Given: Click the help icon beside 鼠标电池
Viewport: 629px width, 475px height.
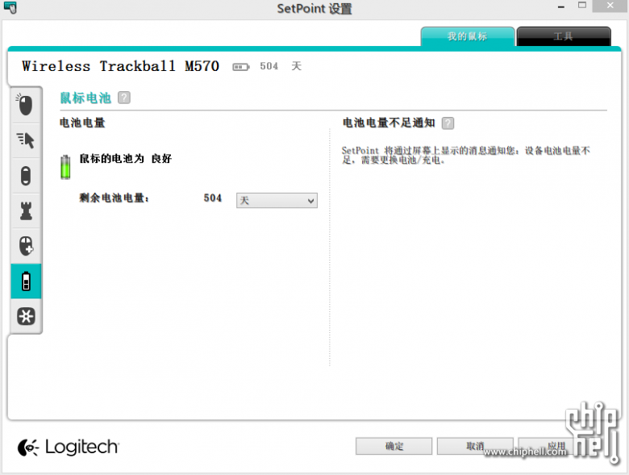Looking at the screenshot, I should [x=124, y=98].
